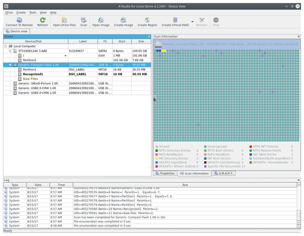The image size is (304, 236).
Task: Select the / Ext4 partition row
Action: point(77,56)
